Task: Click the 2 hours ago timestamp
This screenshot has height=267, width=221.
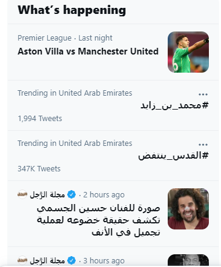Action: [104, 195]
